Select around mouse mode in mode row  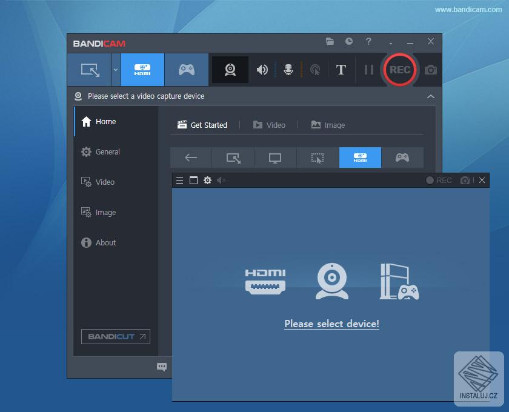pos(318,158)
